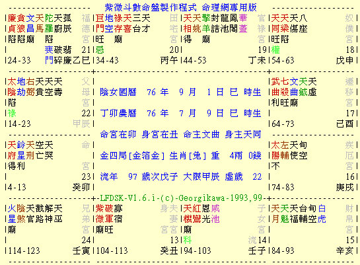Click the 癸卯 stem-branch label
The image size is (360, 265).
(81, 187)
